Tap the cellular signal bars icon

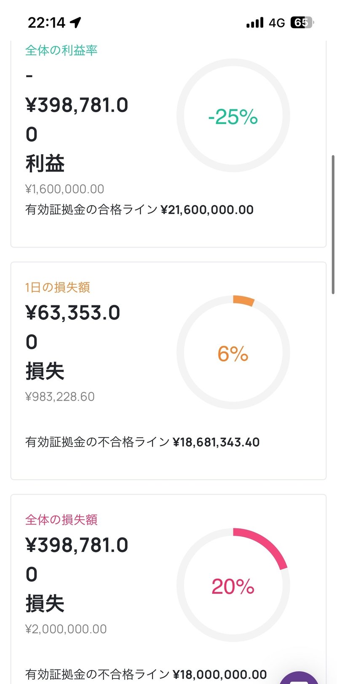pos(255,23)
